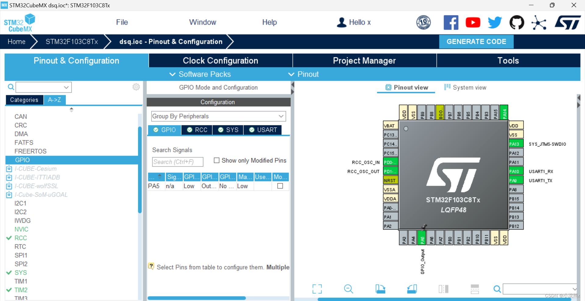
Task: Toggle the Modified checkbox in PA5 row
Action: pos(280,186)
